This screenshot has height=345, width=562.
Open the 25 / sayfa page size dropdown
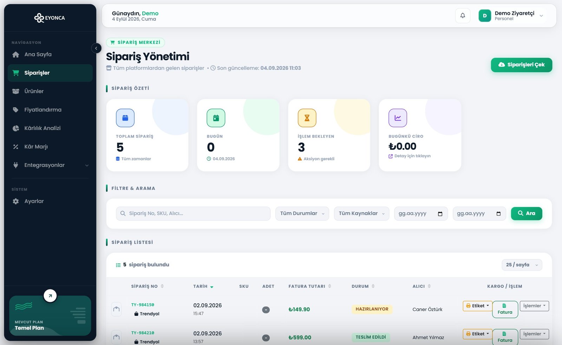click(522, 265)
